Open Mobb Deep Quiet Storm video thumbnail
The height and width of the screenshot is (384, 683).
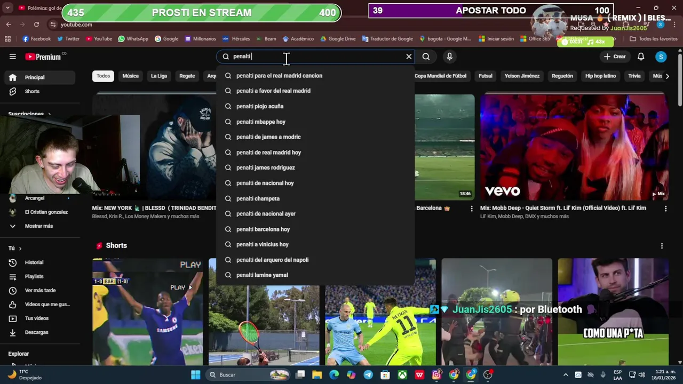pos(574,147)
